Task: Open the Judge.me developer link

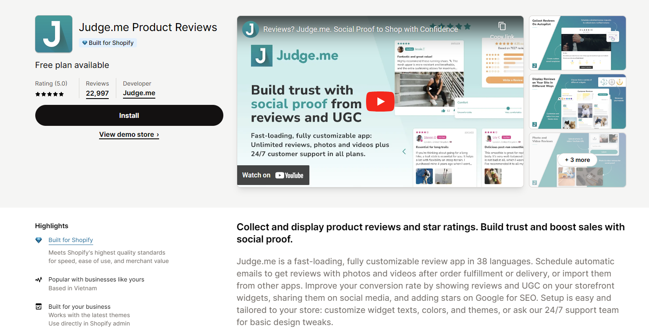Action: 139,93
